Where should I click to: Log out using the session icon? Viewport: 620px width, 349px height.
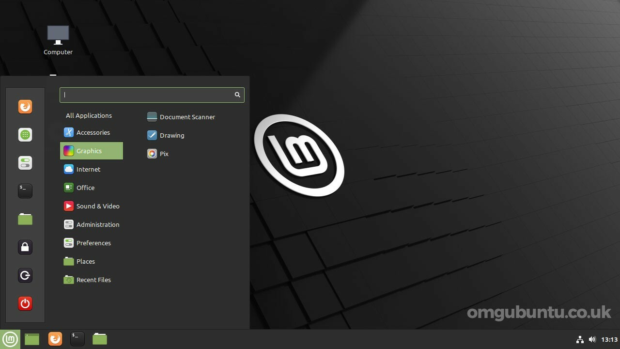pos(25,275)
